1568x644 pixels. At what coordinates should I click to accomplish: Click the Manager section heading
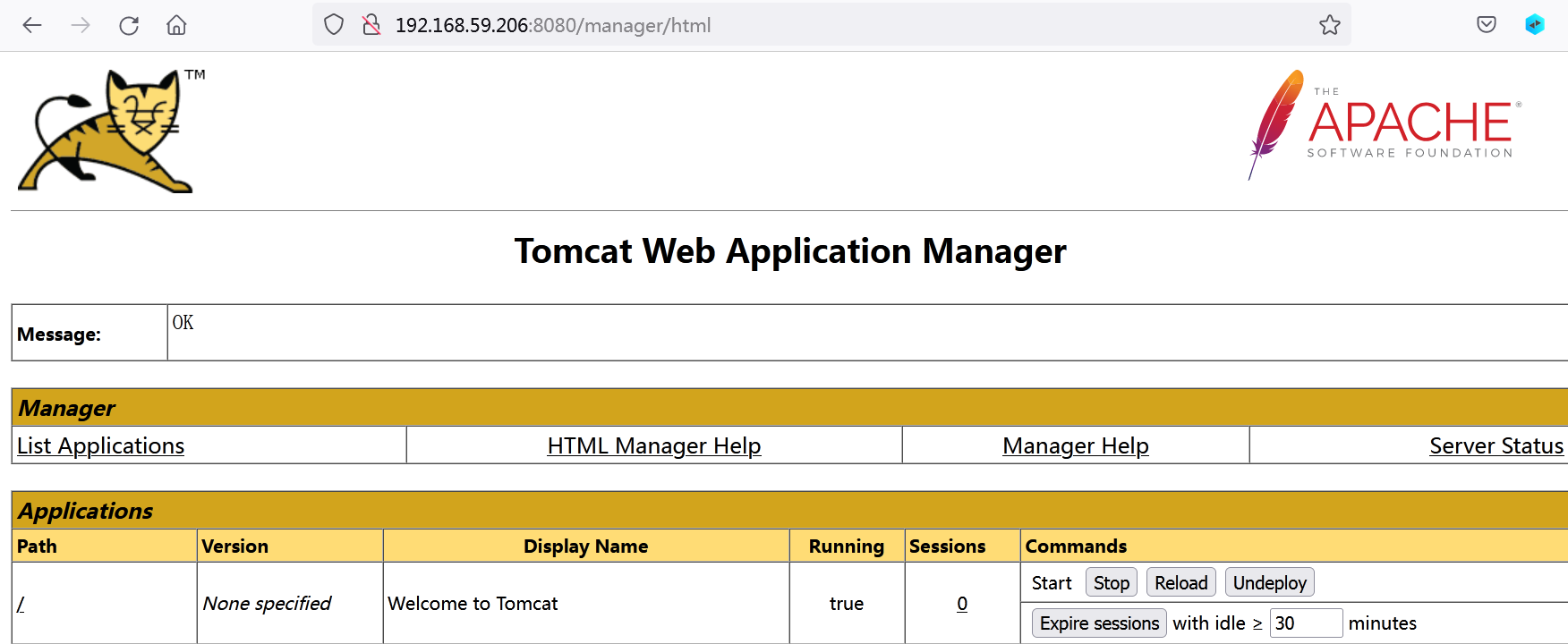66,408
